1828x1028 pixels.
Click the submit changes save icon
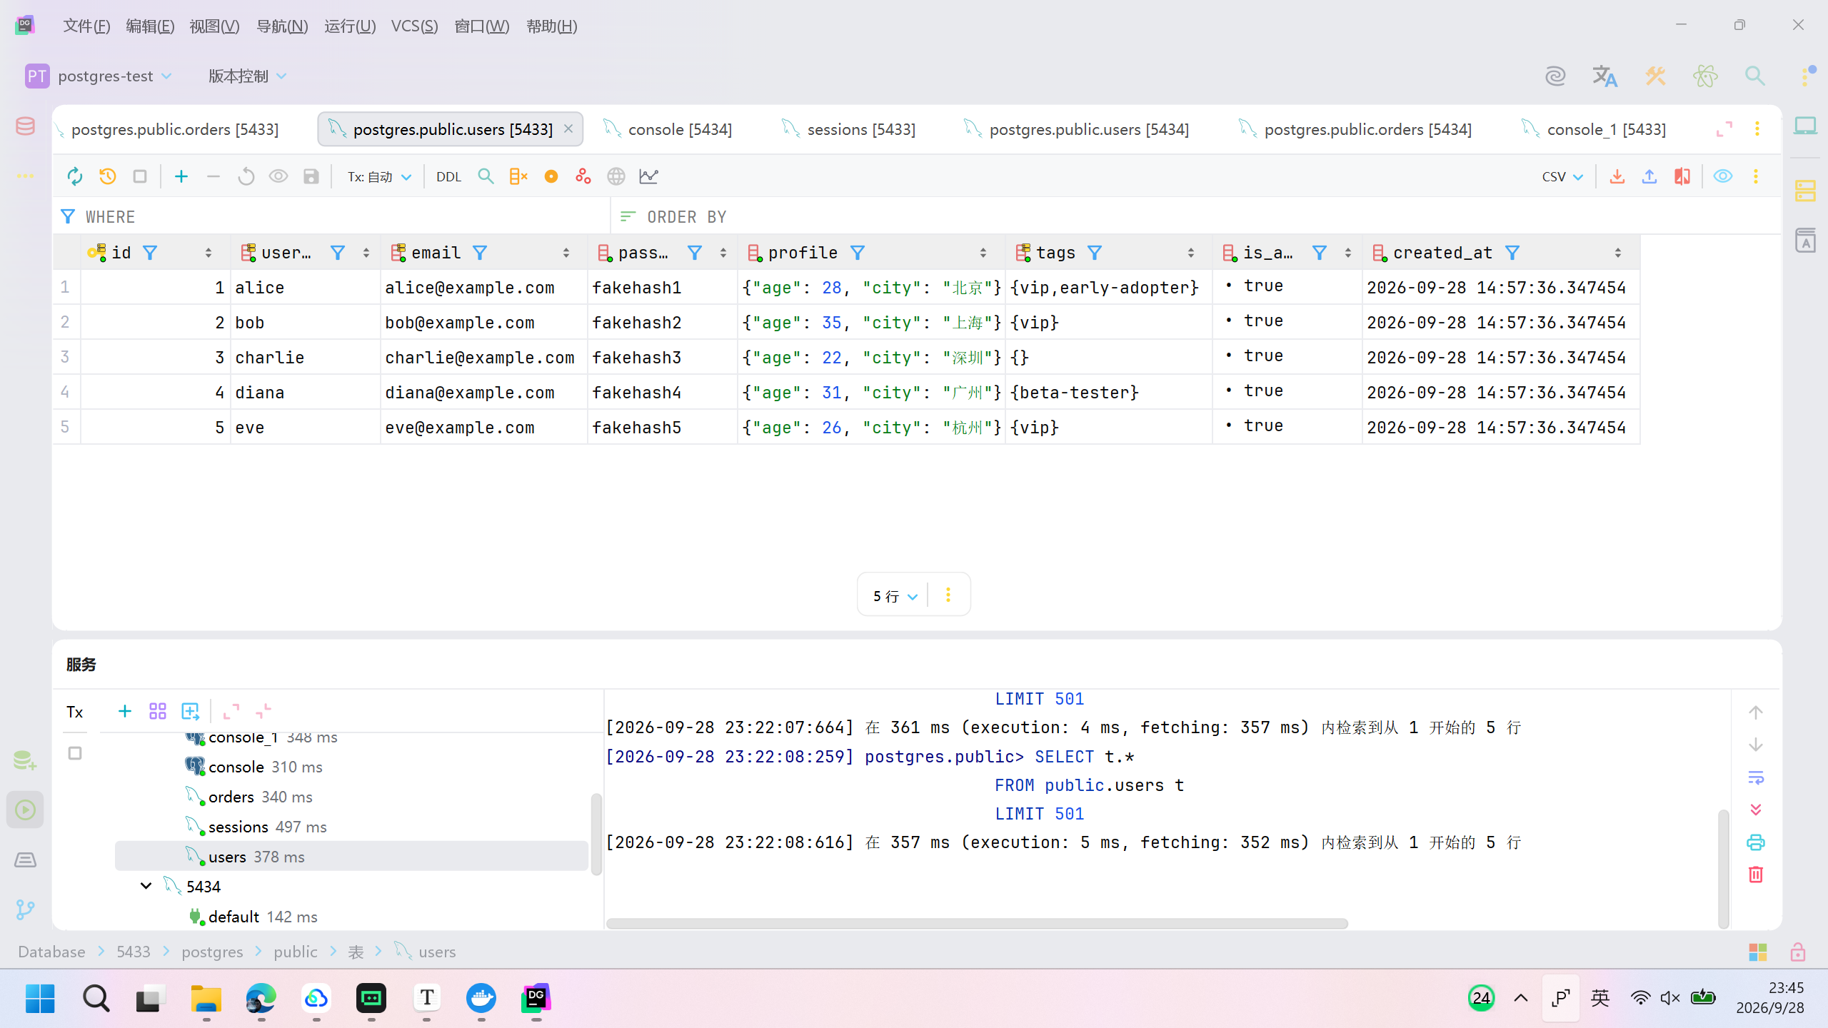pyautogui.click(x=311, y=176)
